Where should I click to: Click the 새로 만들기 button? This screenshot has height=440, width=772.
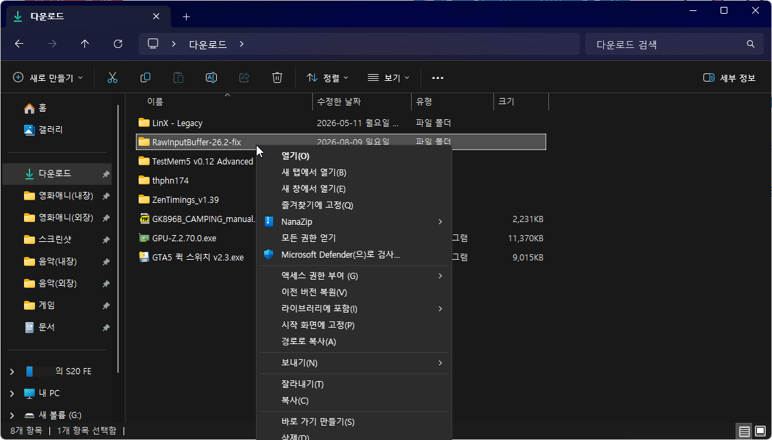click(x=48, y=77)
